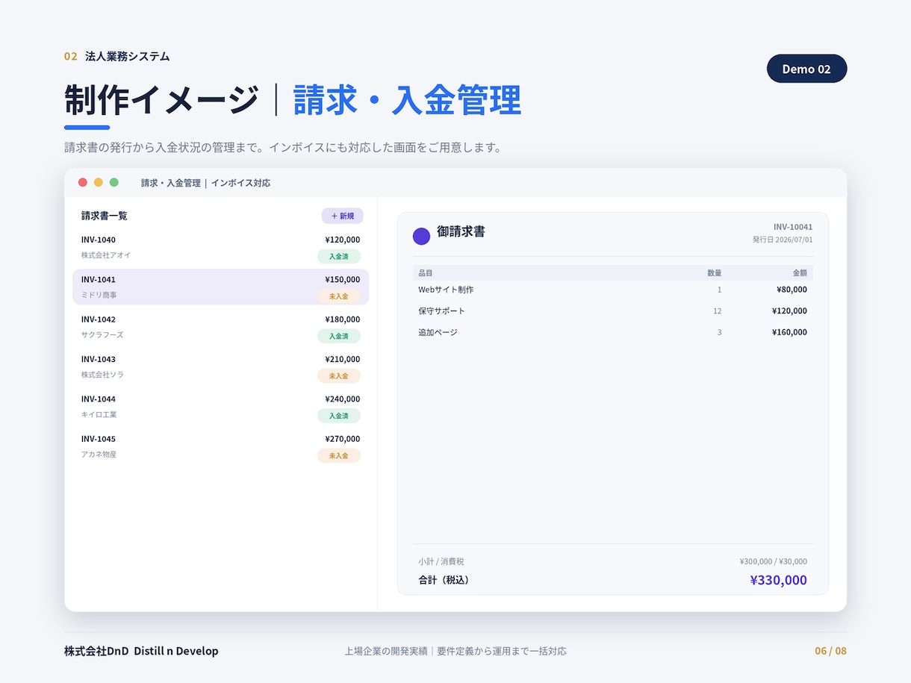
Task: Click the Demo 02 badge
Action: tap(806, 69)
